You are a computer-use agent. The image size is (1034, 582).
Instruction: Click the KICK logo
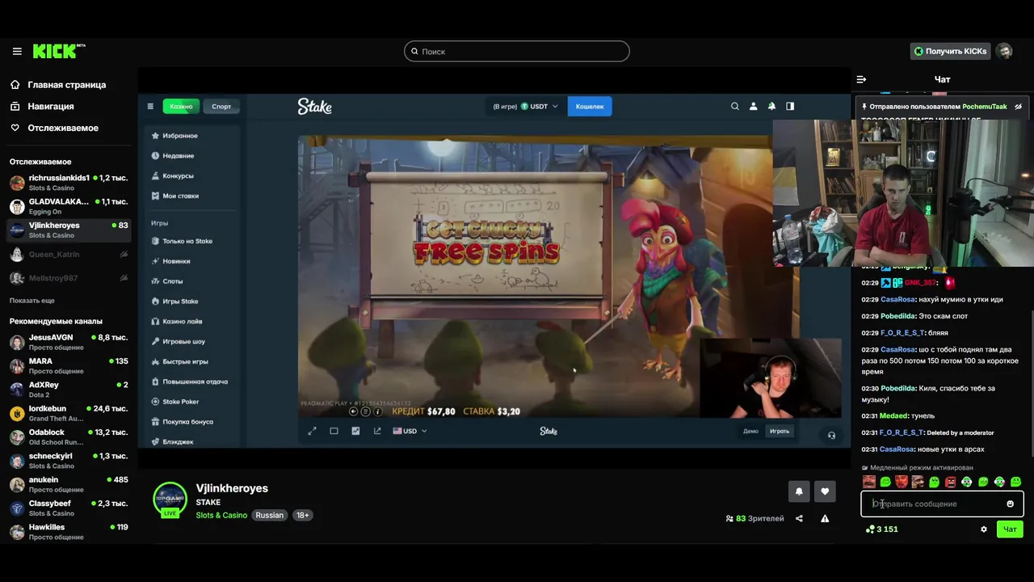coord(57,51)
